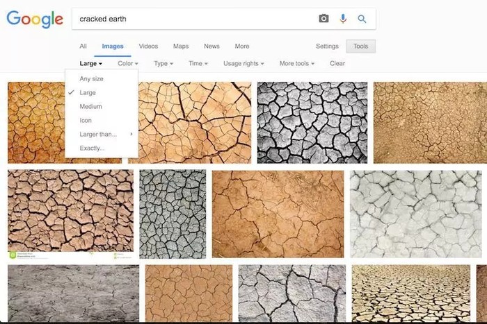Image resolution: width=487 pixels, height=324 pixels.
Task: Click the microphone voice search icon
Action: click(x=343, y=19)
